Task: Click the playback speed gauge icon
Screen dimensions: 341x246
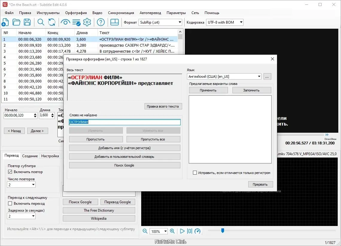Action: coord(197,231)
